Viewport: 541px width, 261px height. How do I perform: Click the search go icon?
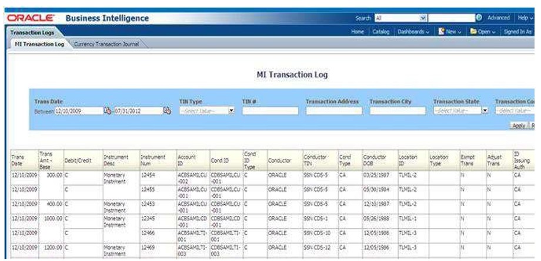point(479,18)
